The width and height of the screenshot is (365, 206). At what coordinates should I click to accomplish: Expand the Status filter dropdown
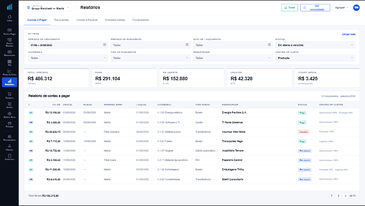coord(315,45)
